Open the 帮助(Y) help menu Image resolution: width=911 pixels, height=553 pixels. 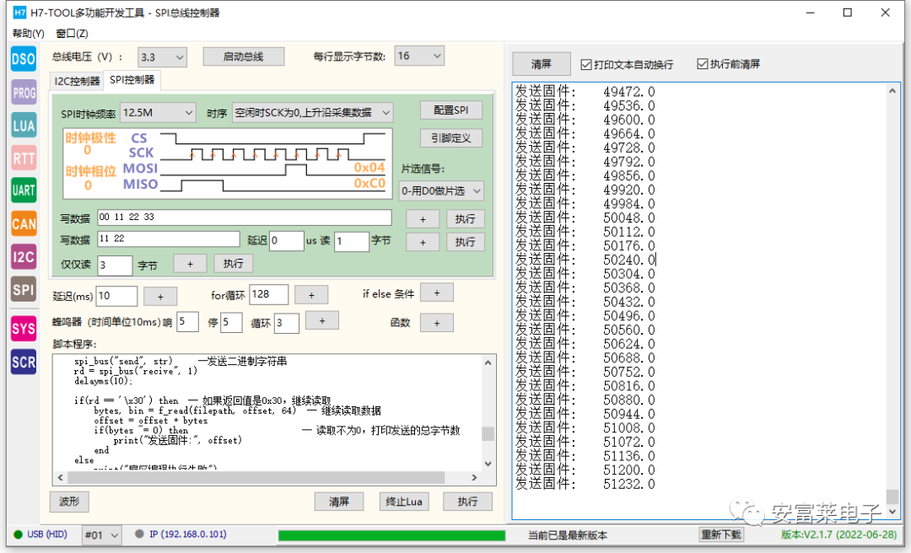pyautogui.click(x=29, y=34)
